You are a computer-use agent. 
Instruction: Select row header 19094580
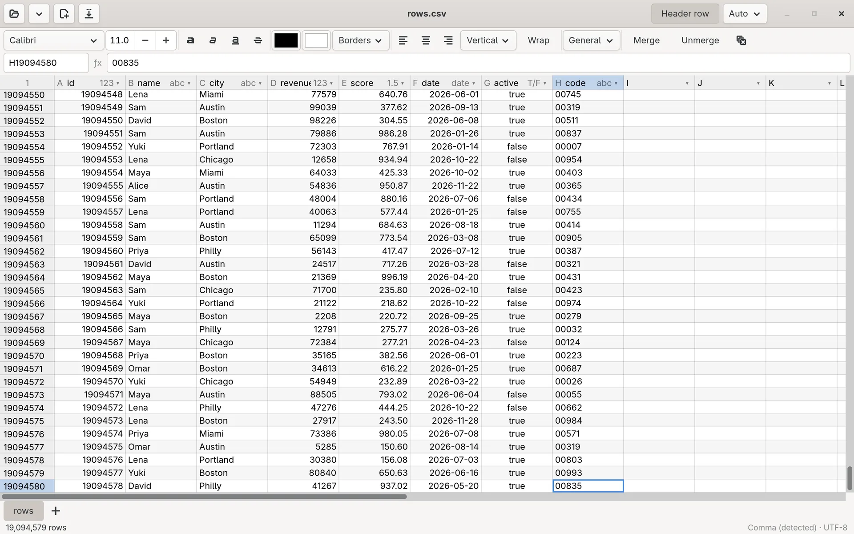point(27,486)
